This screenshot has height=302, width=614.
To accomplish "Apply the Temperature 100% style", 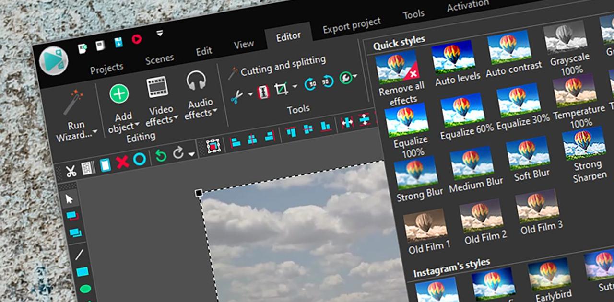I will [x=577, y=101].
